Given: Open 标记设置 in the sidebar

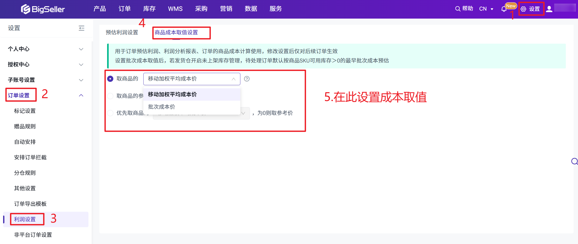Looking at the screenshot, I should pyautogui.click(x=25, y=111).
